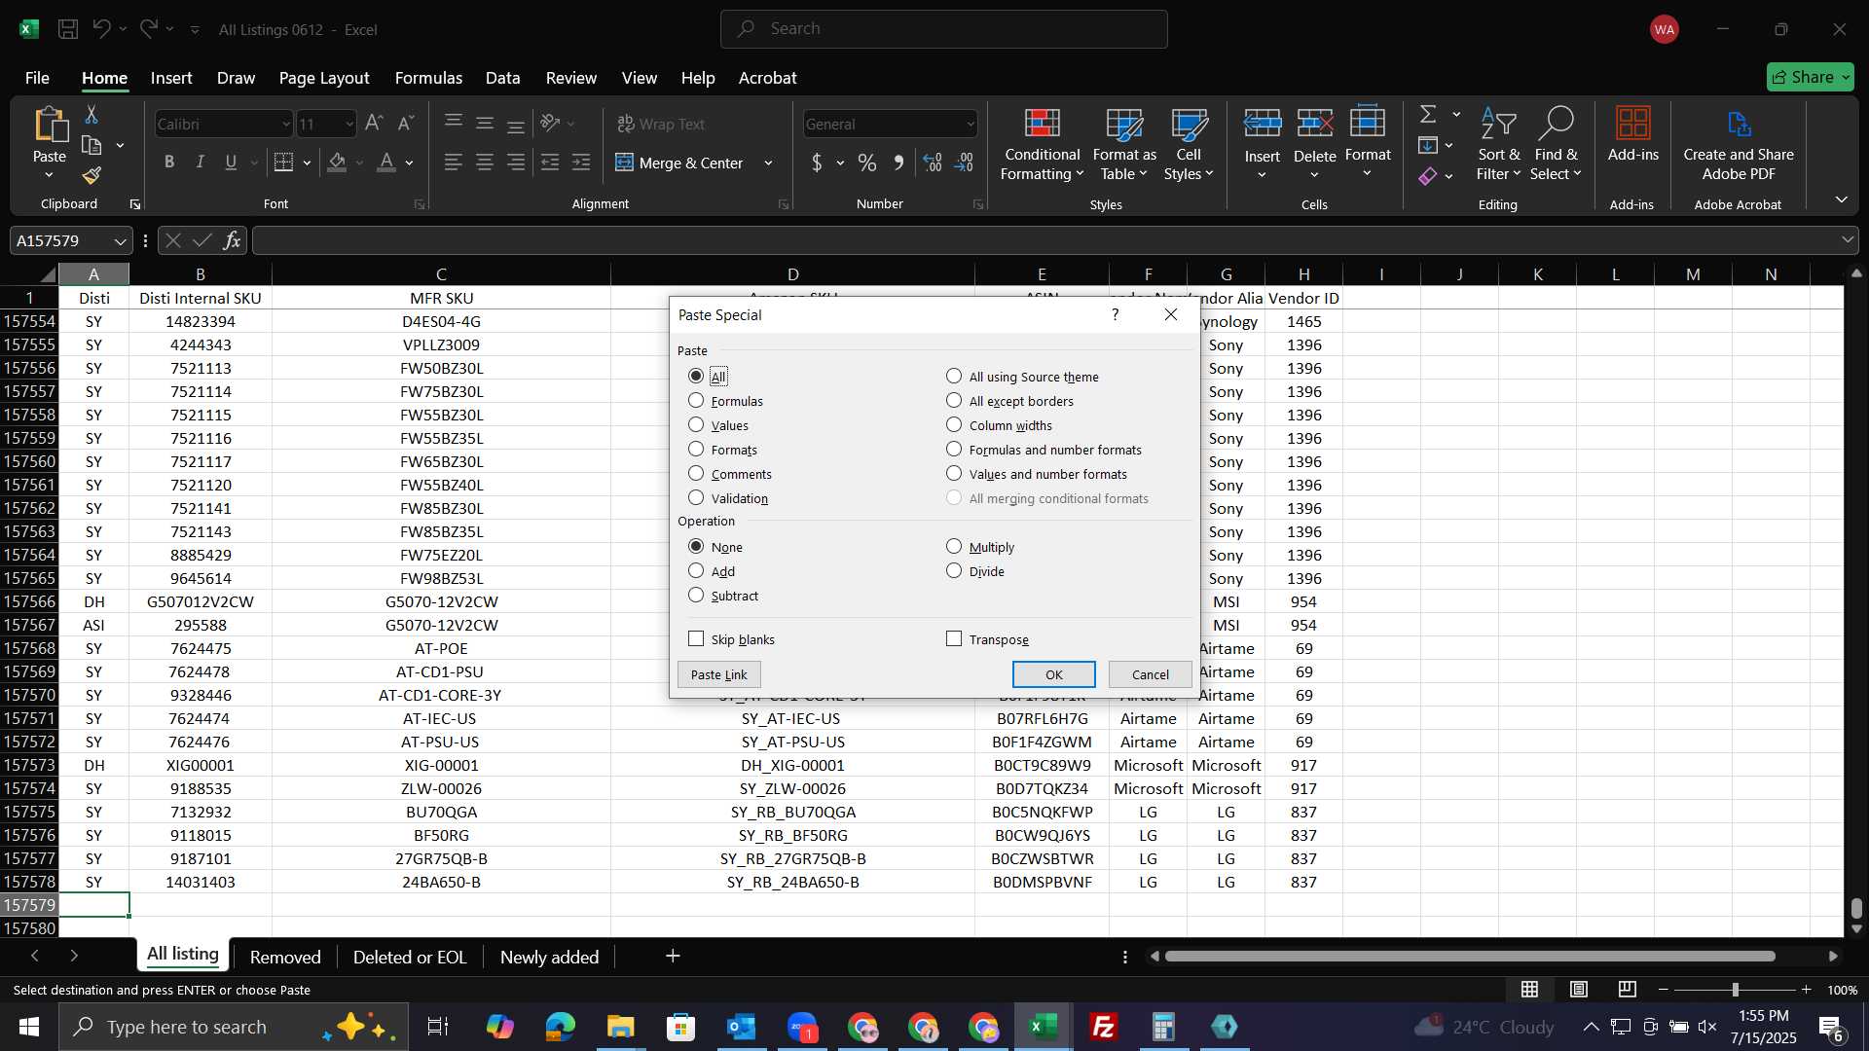1869x1051 pixels.
Task: Click Create and Share Adobe PDF
Action: coord(1739,146)
